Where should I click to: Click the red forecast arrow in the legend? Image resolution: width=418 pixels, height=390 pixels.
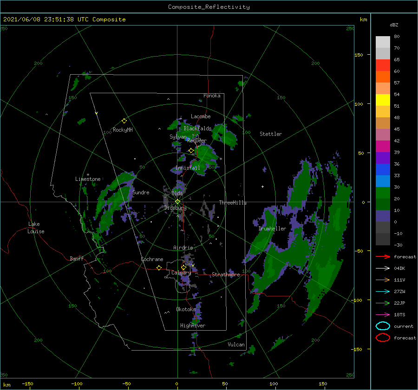pos(383,256)
